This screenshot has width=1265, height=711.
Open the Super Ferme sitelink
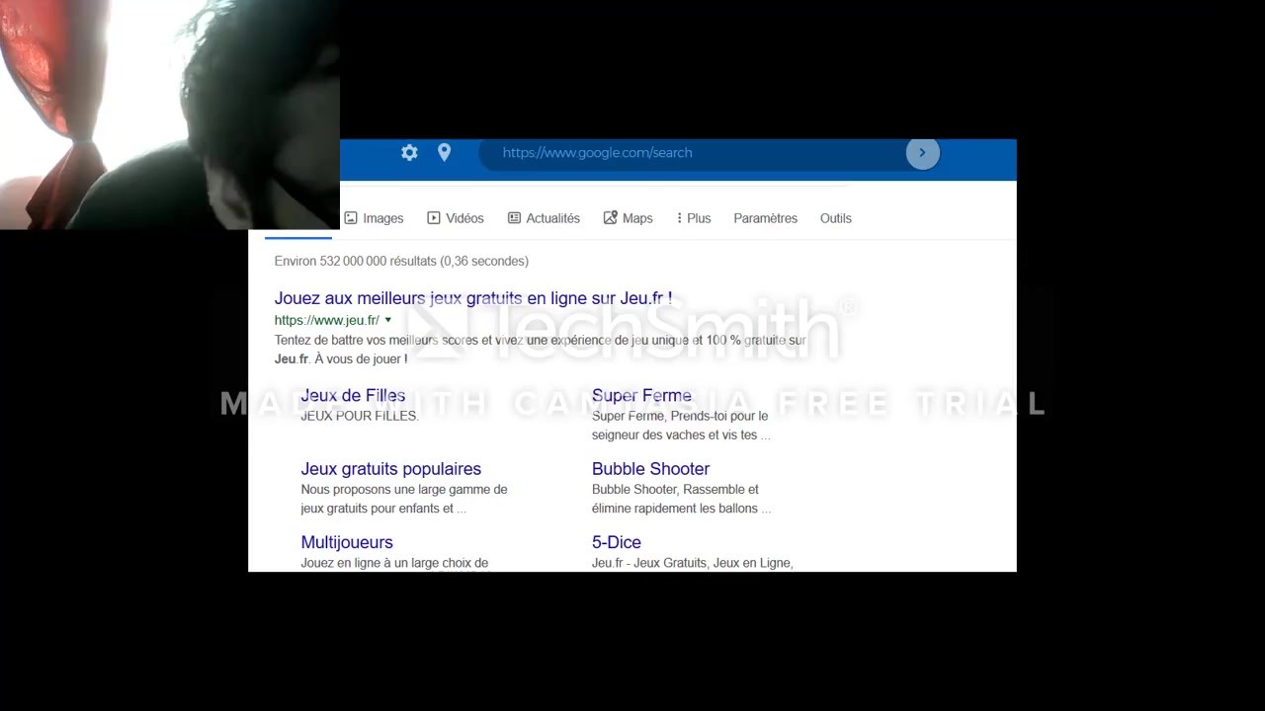point(641,395)
